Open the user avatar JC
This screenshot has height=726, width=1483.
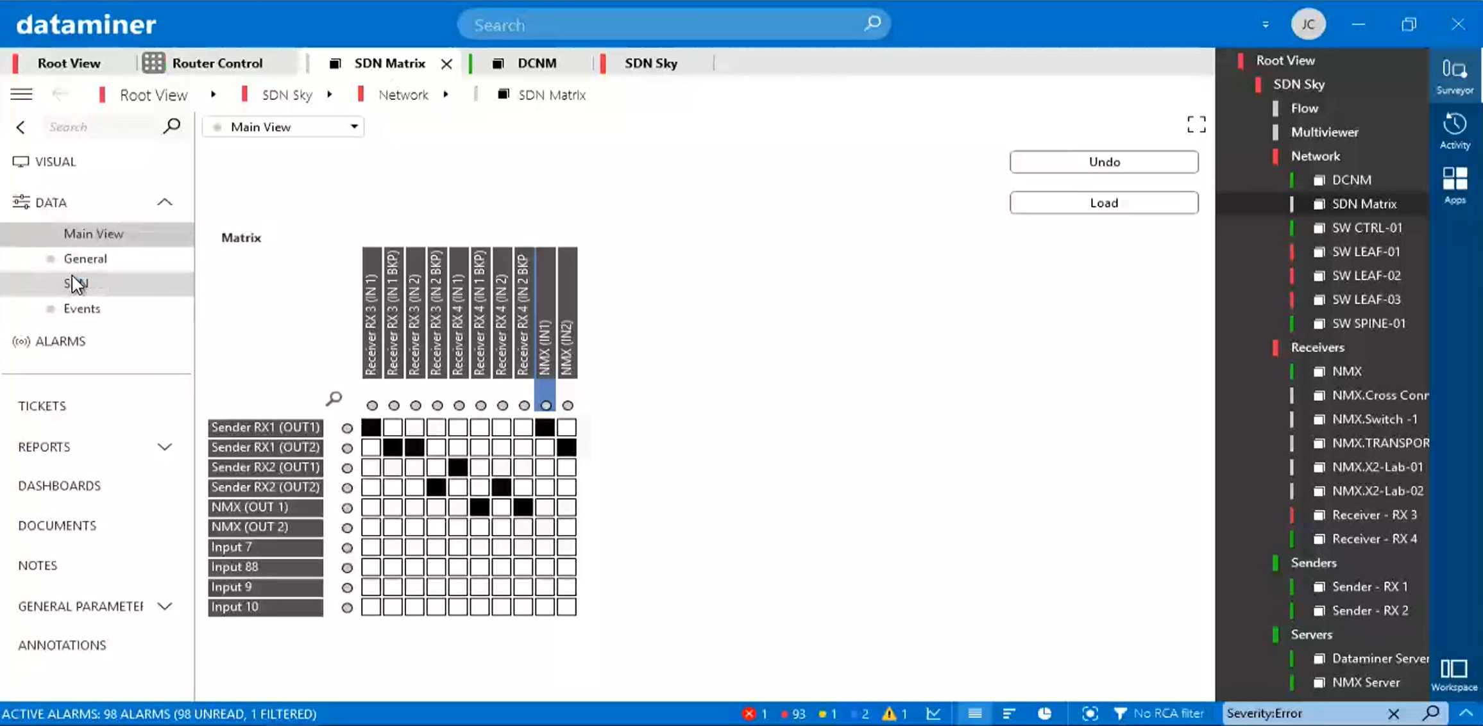pyautogui.click(x=1308, y=24)
